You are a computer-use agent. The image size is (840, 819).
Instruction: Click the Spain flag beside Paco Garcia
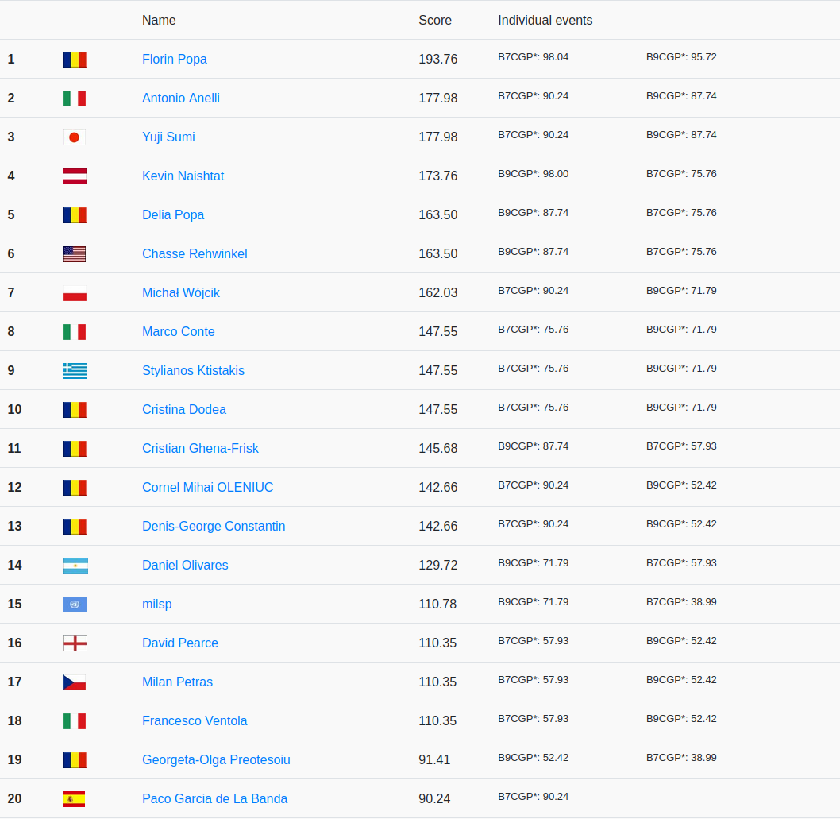(74, 799)
